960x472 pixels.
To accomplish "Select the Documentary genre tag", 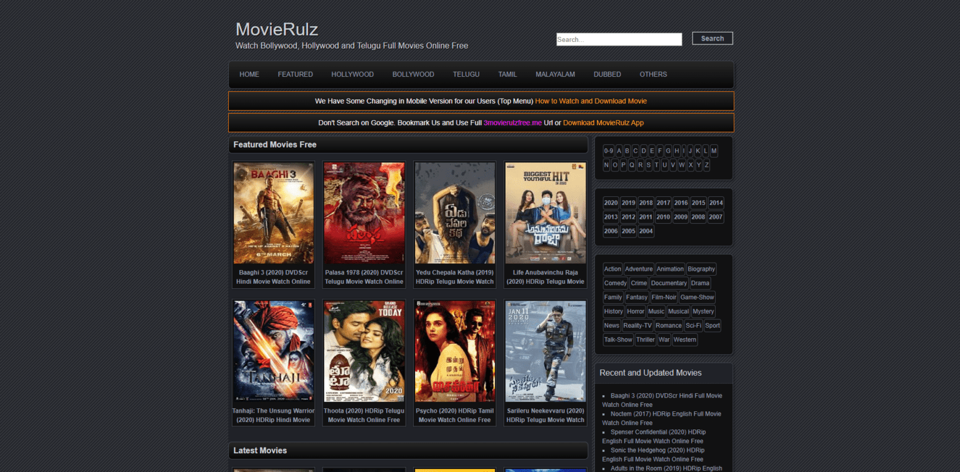I will click(669, 283).
